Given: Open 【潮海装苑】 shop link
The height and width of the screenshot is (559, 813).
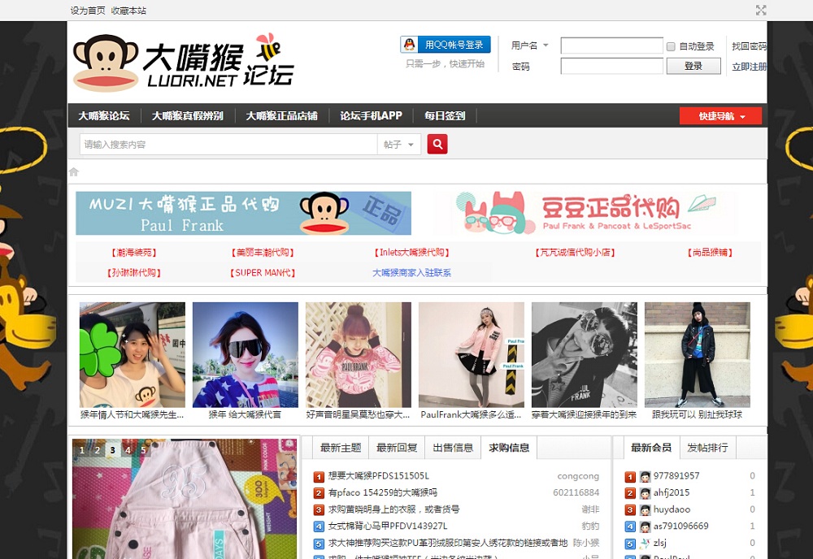Looking at the screenshot, I should [x=134, y=253].
